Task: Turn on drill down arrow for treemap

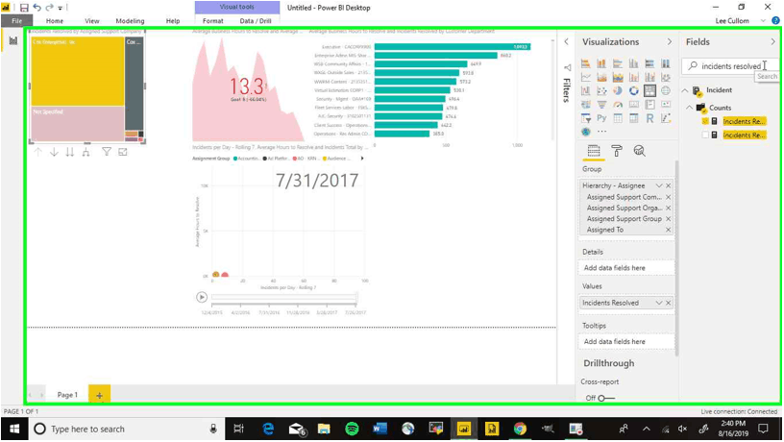Action: pyautogui.click(x=54, y=152)
